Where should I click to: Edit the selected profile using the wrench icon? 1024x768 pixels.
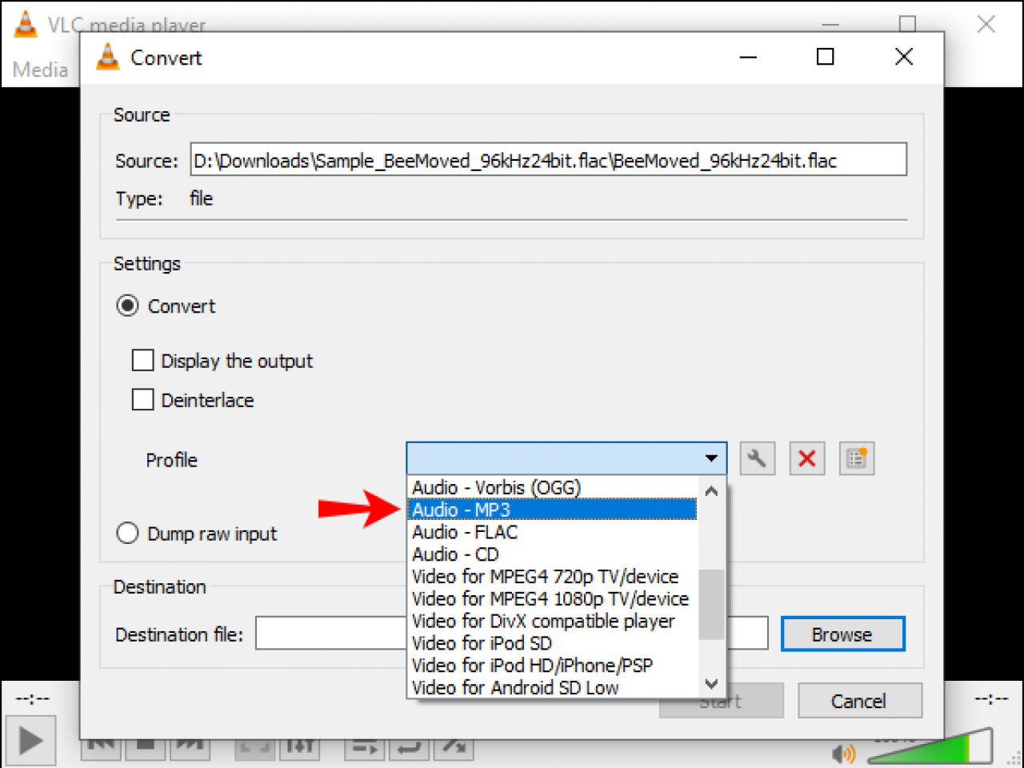(x=756, y=458)
